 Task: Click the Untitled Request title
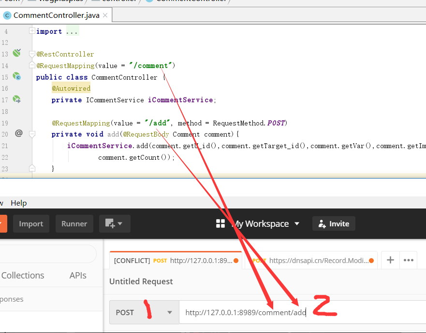141,281
